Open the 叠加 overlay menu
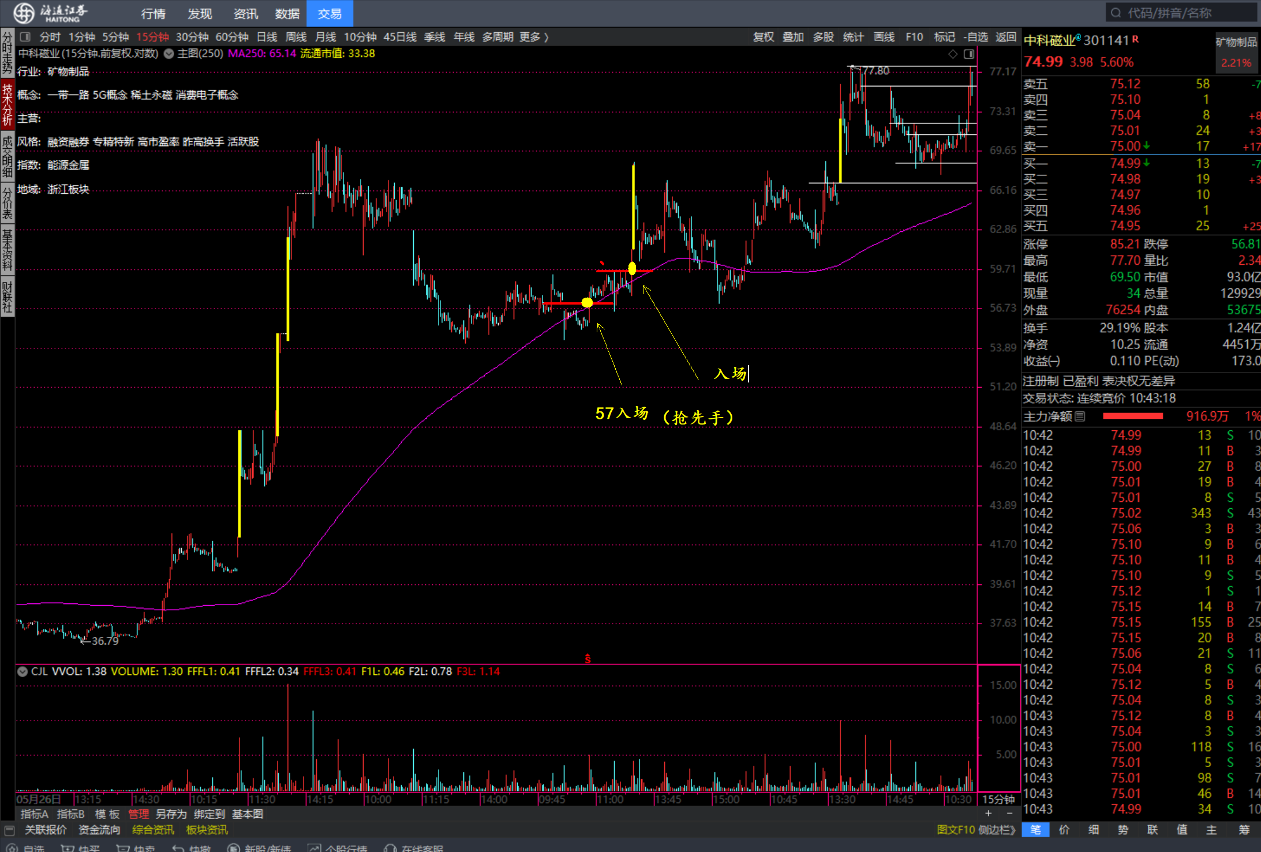The image size is (1261, 852). (x=793, y=37)
